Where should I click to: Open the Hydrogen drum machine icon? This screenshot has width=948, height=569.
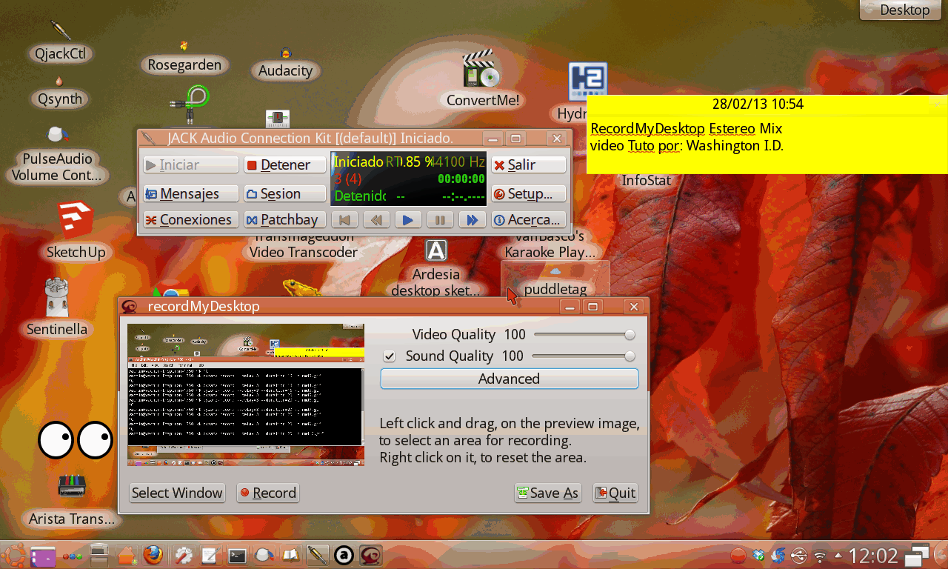588,81
